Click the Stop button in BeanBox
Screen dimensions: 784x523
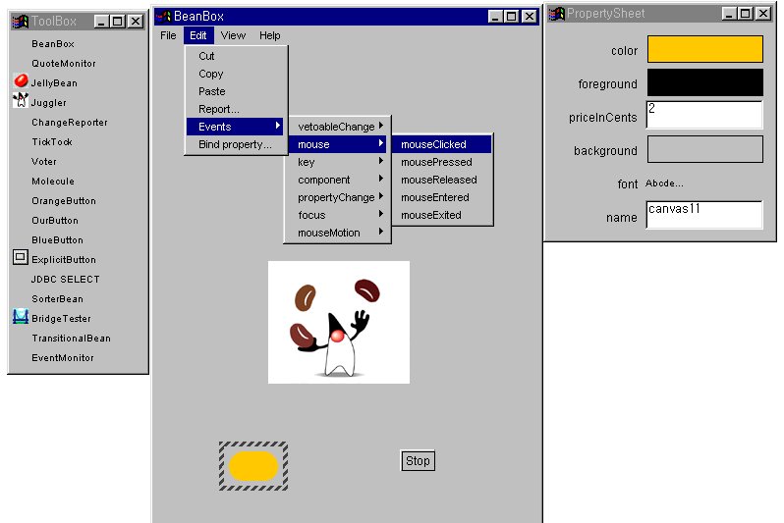tap(418, 460)
